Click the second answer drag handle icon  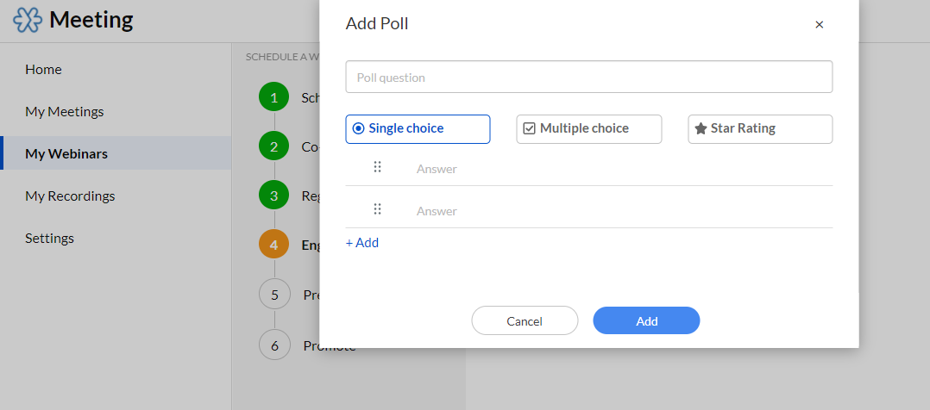(x=377, y=209)
